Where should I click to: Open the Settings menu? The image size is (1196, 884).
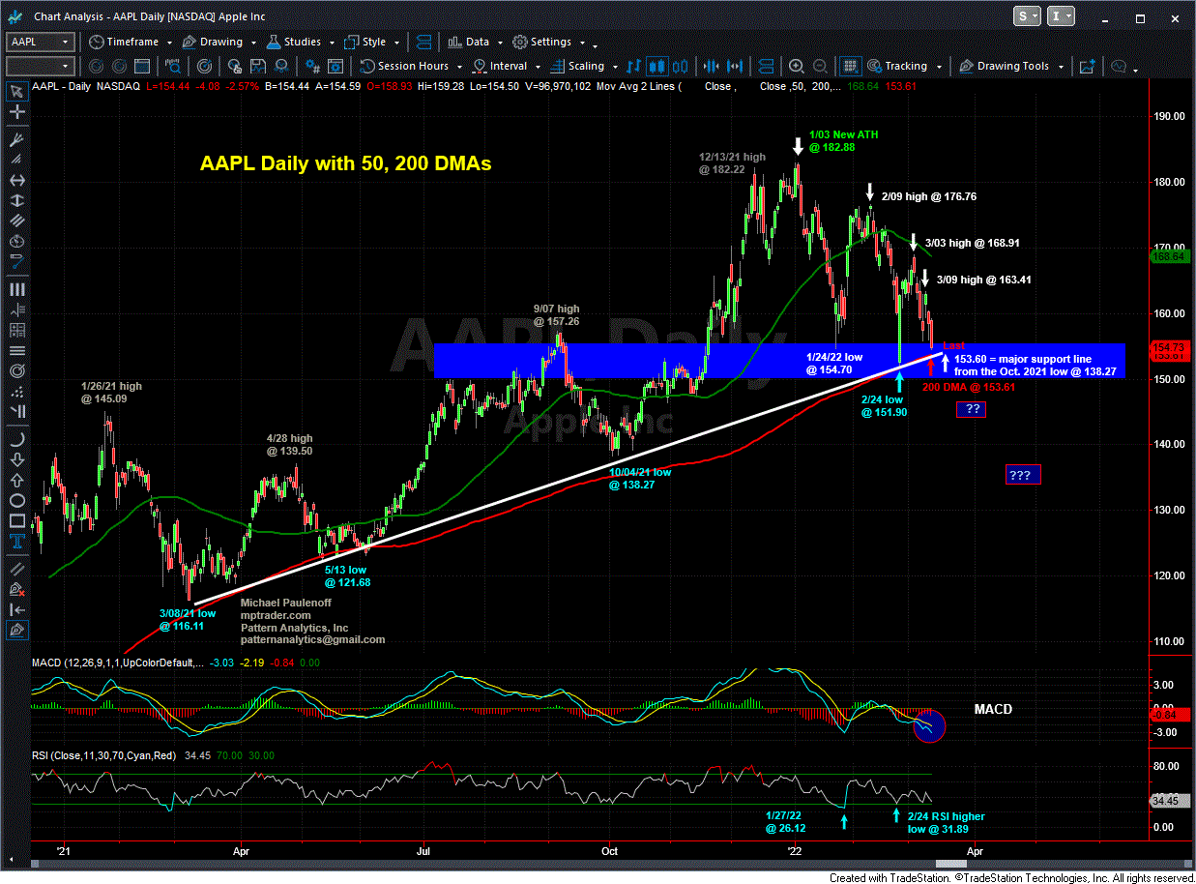[551, 42]
